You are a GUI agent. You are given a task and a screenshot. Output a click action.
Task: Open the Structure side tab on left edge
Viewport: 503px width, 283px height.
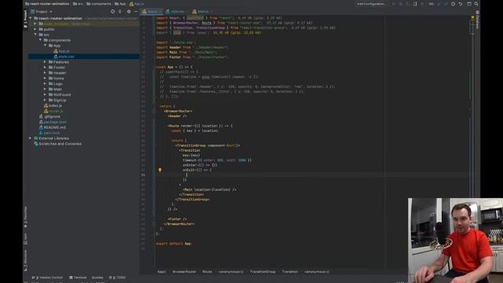[25, 260]
